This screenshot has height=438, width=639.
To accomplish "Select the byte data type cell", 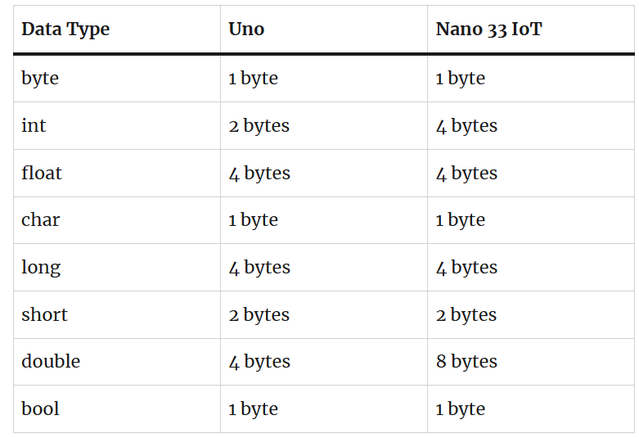I will pyautogui.click(x=40, y=79).
